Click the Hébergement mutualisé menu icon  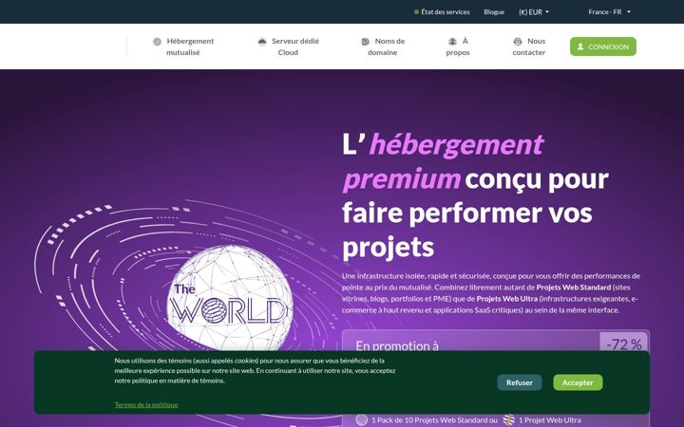click(x=157, y=42)
